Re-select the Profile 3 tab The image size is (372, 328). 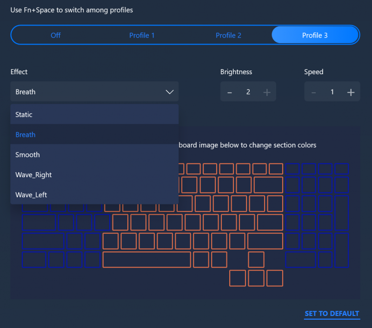click(x=315, y=35)
